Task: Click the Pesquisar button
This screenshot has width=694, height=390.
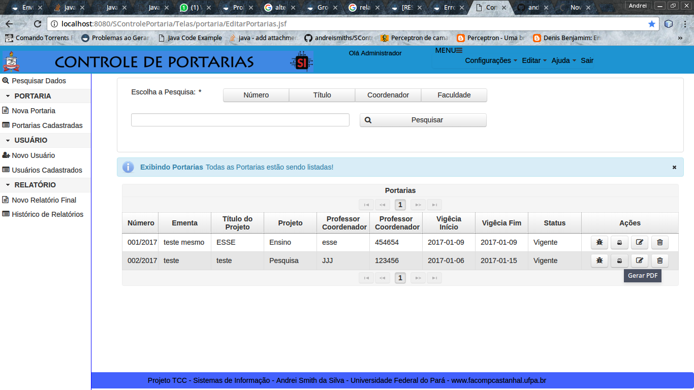Action: pos(423,120)
